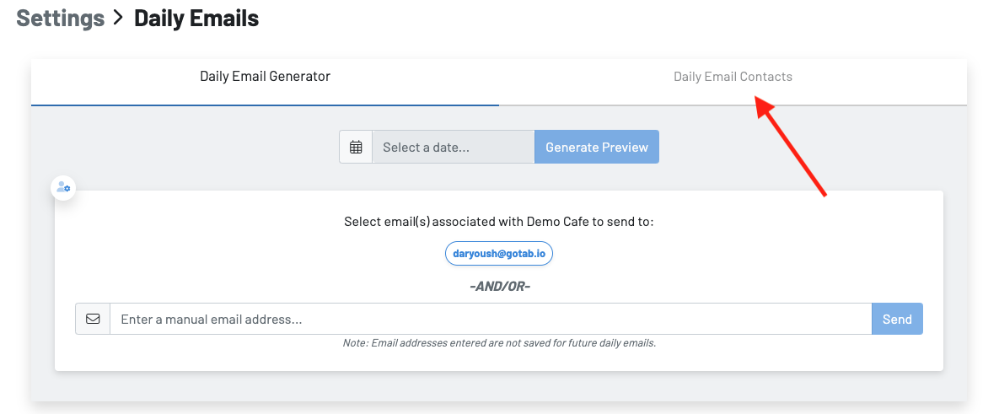The image size is (999, 414).
Task: Click empty white area below the note
Action: 499,359
